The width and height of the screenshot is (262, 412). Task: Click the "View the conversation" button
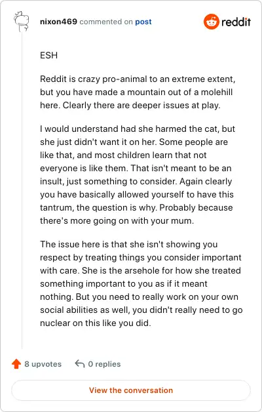[x=131, y=390]
